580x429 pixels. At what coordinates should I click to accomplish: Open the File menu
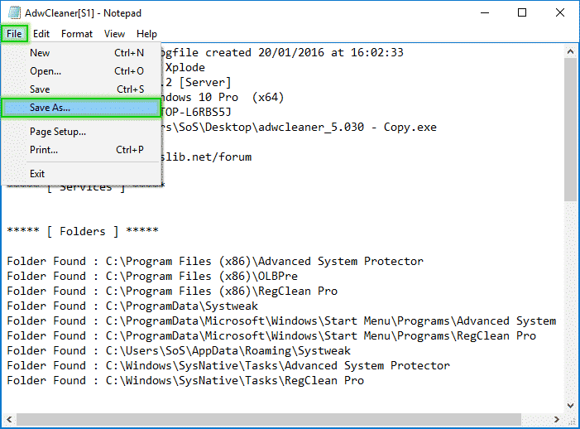tap(15, 34)
